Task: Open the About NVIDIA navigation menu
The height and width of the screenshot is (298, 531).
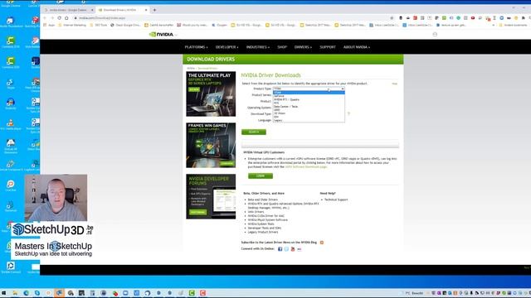Action: pos(357,47)
